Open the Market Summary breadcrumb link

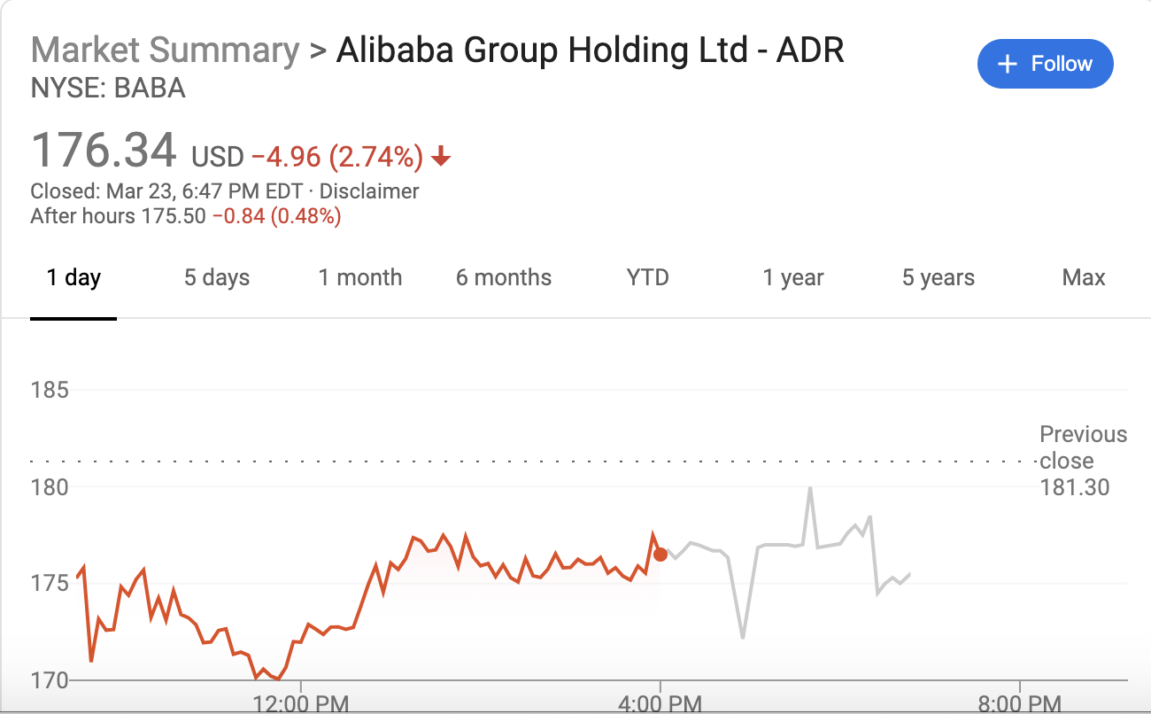click(165, 50)
